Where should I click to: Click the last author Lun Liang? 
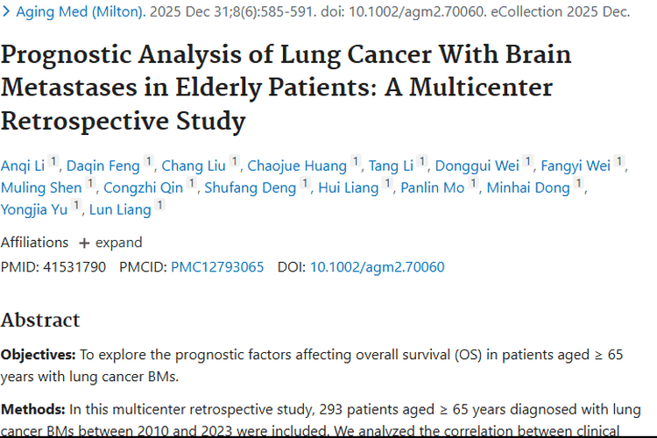pos(120,210)
